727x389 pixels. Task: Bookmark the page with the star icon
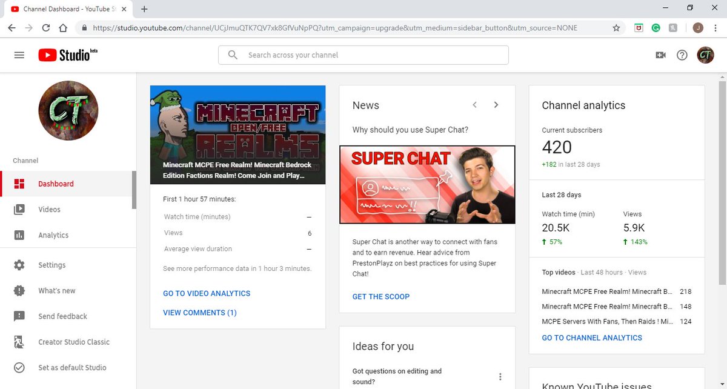coord(617,28)
